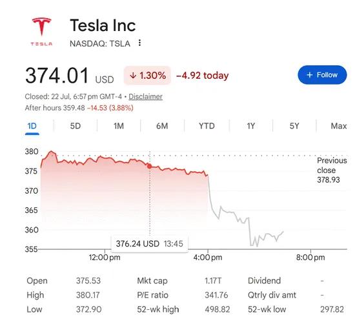Image resolution: width=355 pixels, height=328 pixels.
Task: Open the three-dot options menu beside TSLA
Action: [x=139, y=43]
